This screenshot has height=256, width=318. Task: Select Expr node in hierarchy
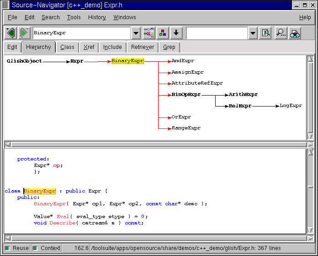coord(77,61)
